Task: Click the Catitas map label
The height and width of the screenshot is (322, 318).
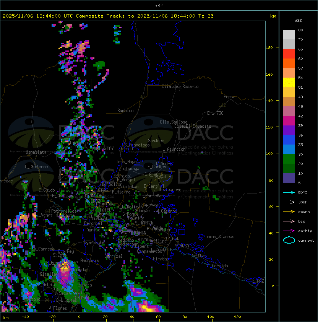Action: [x=198, y=256]
